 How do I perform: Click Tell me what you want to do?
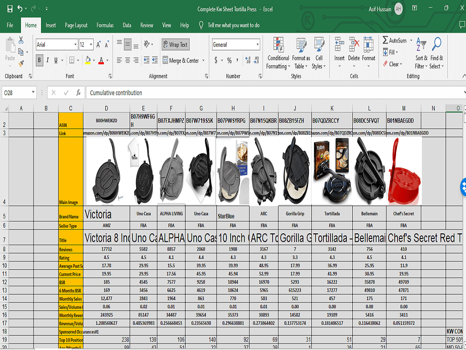(233, 25)
